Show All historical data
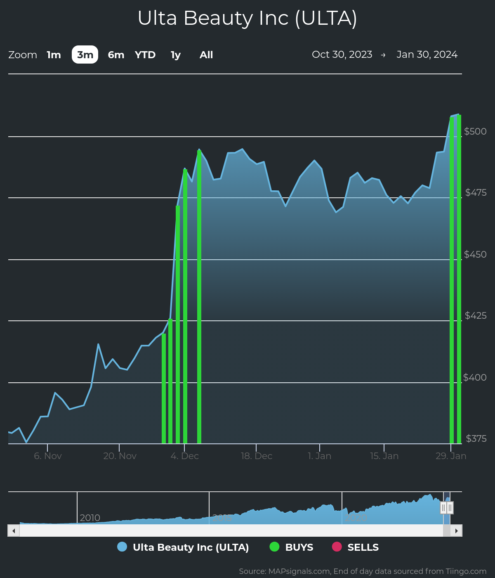 206,55
